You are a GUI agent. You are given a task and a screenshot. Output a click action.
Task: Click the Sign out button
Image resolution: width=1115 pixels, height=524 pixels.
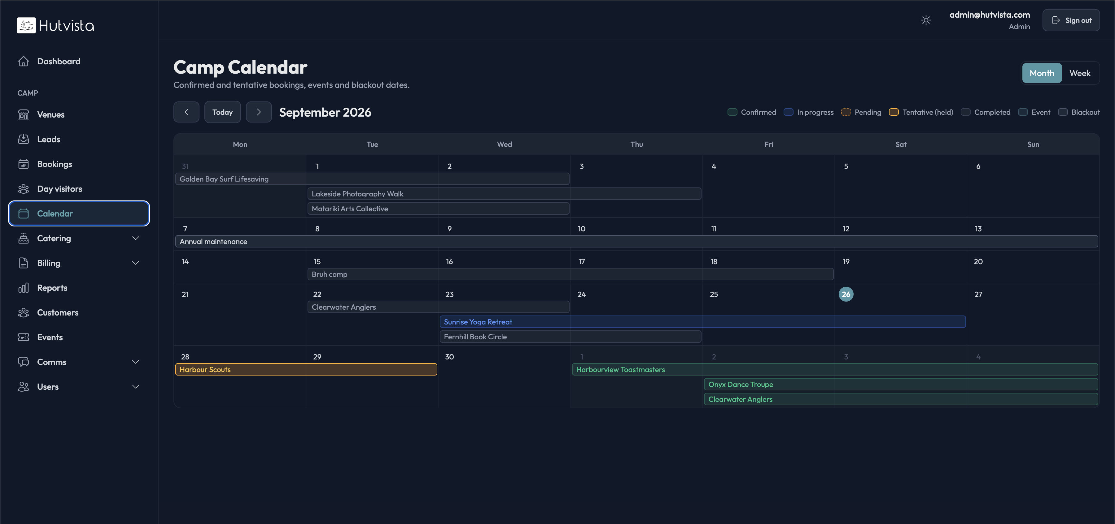(1071, 20)
